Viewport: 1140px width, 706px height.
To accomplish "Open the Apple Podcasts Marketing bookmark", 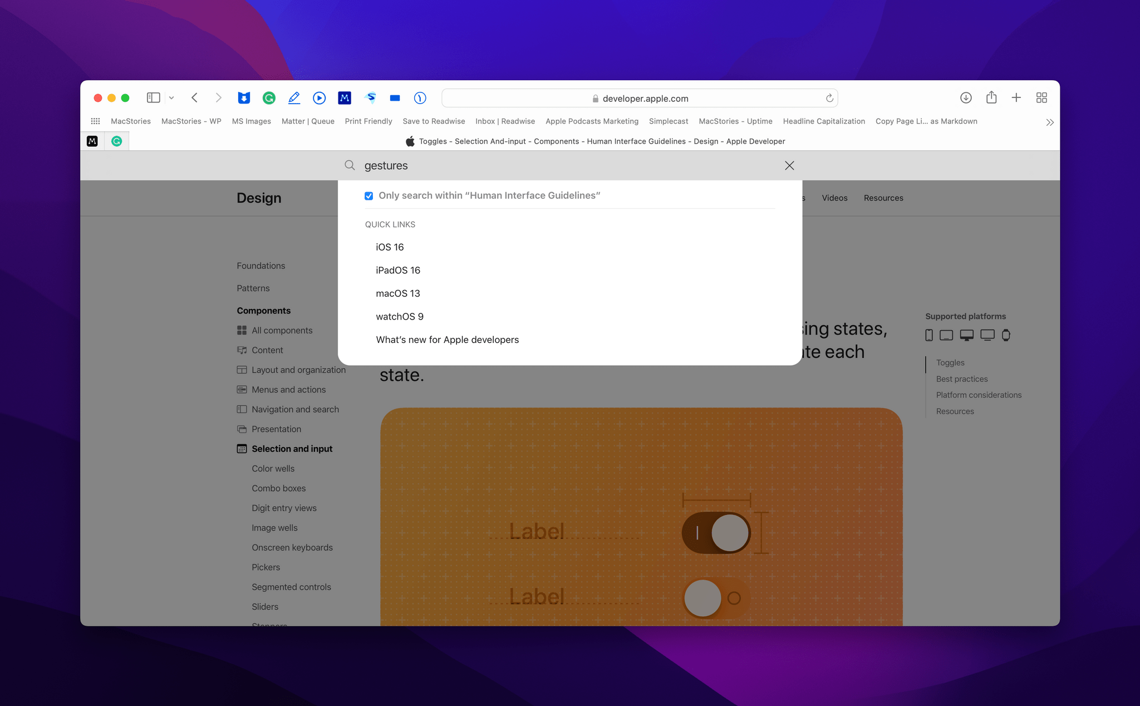I will pos(592,121).
